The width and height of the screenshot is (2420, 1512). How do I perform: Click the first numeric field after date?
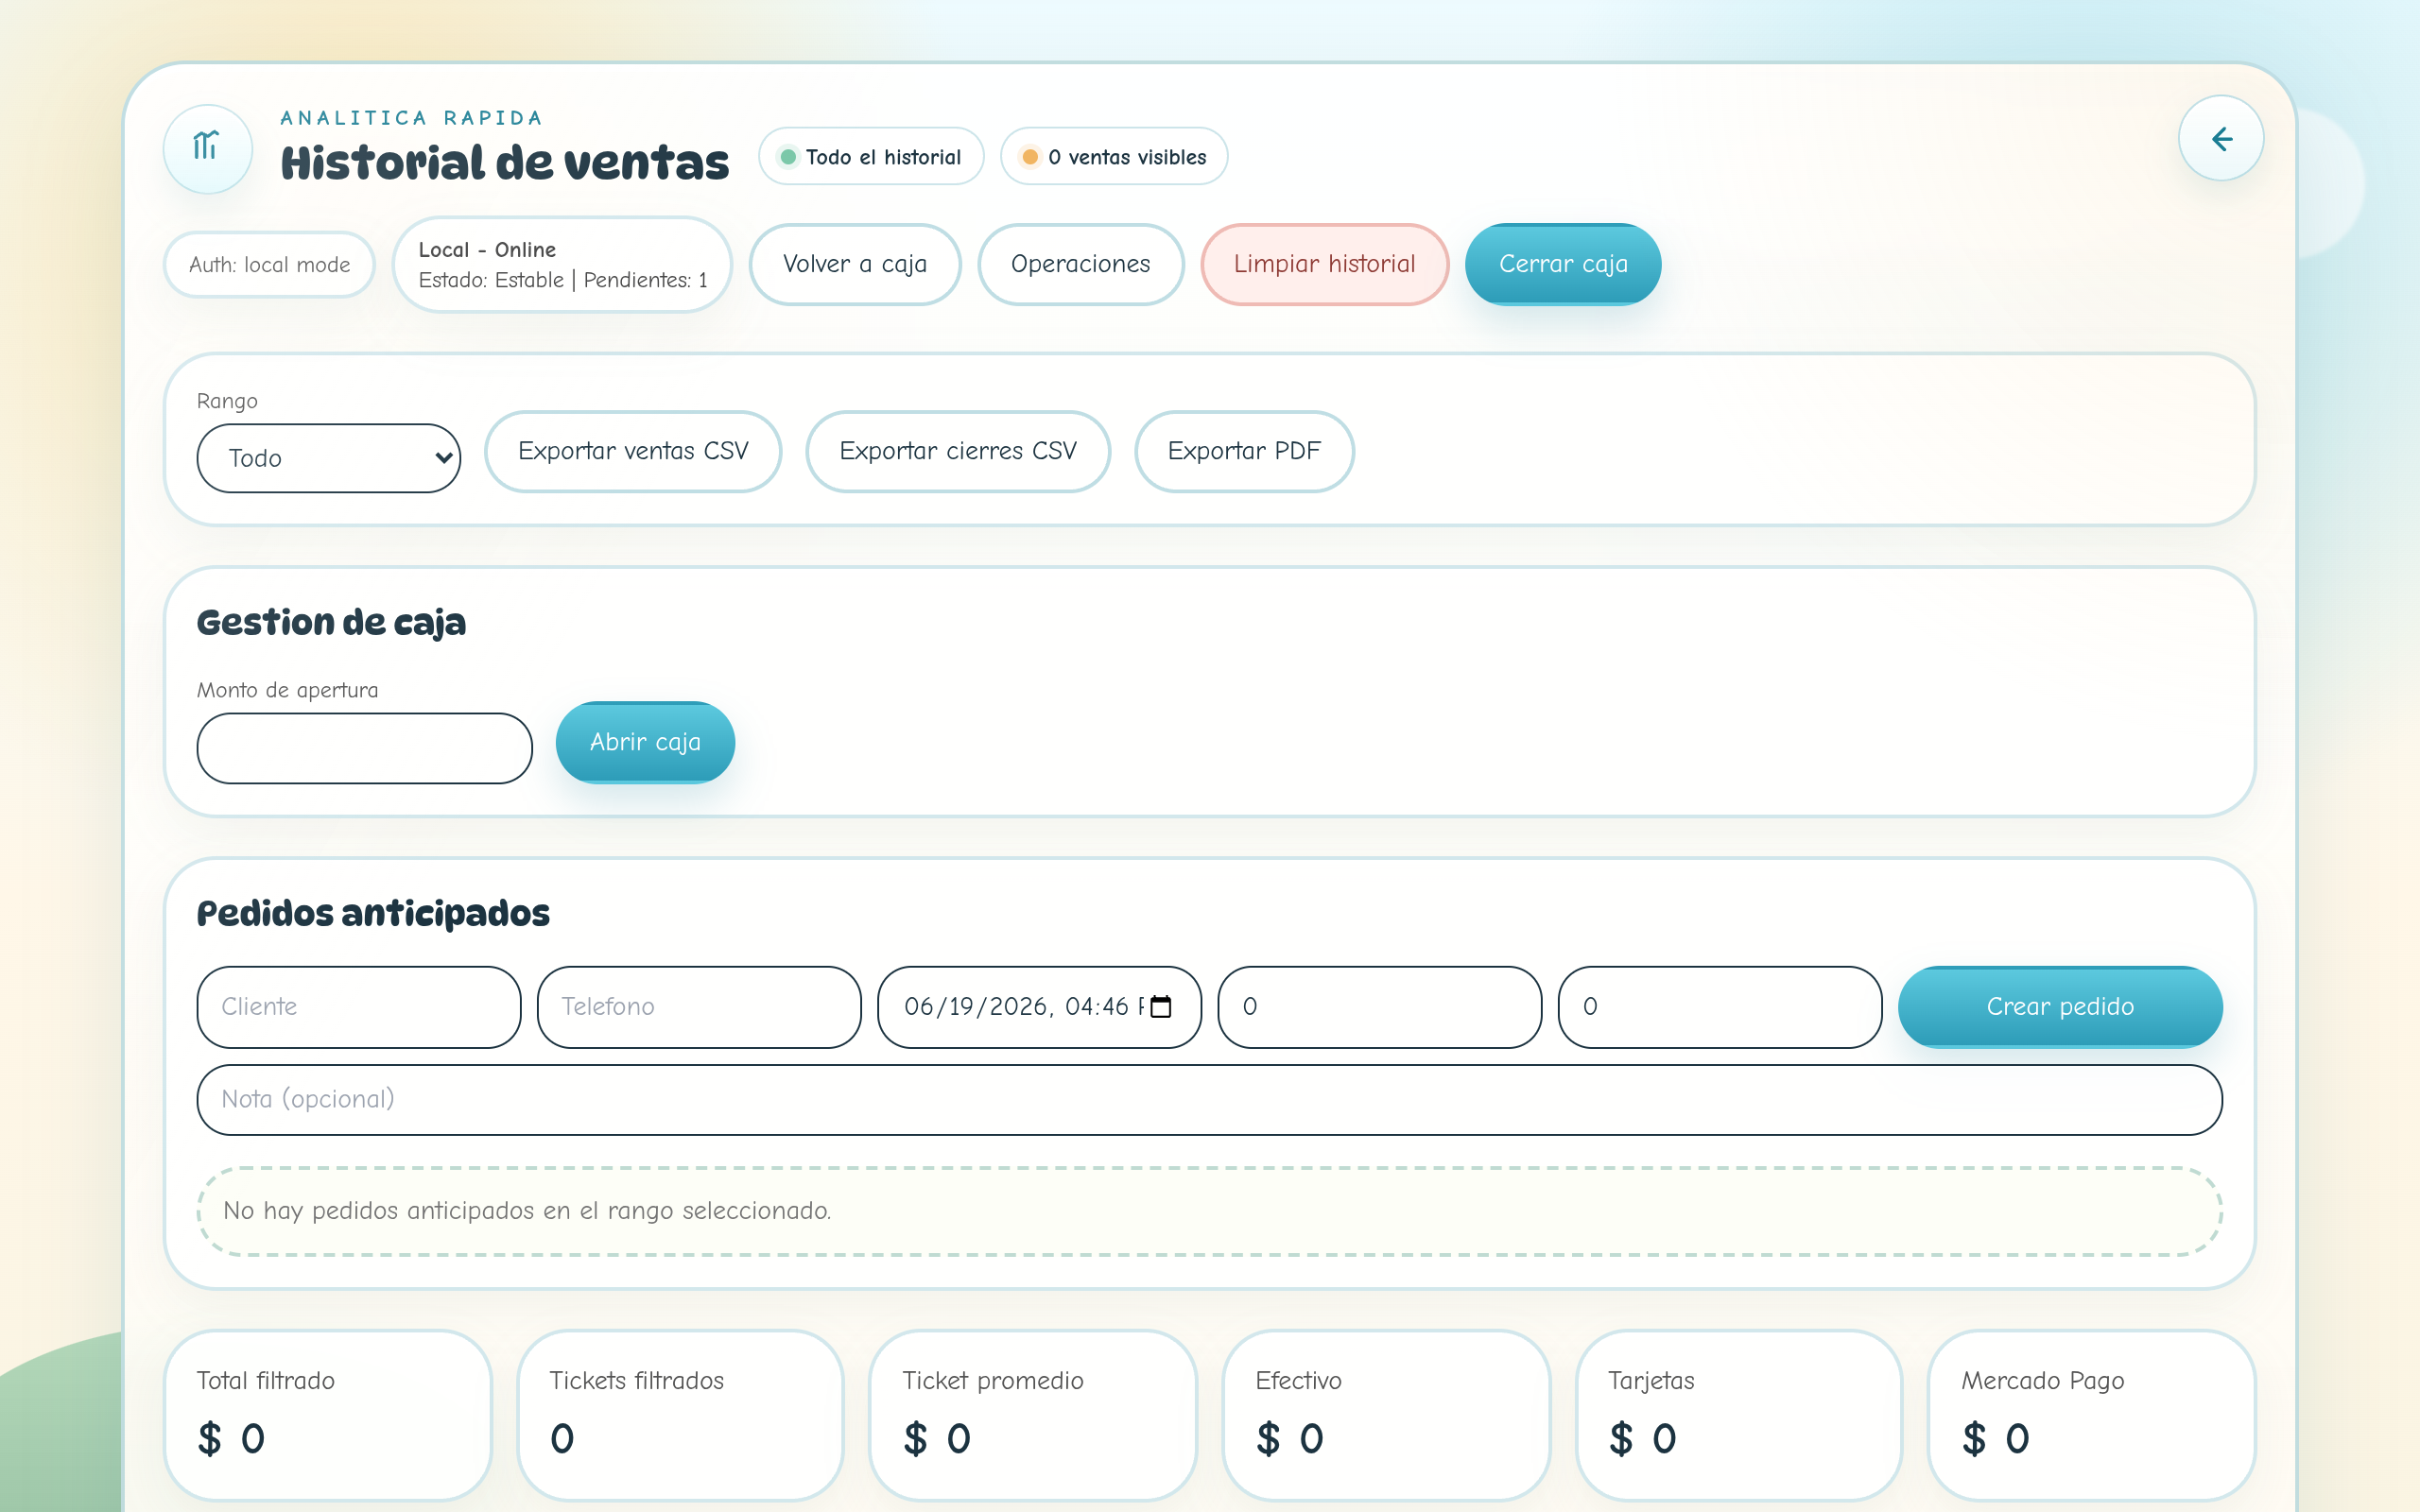[1379, 1006]
